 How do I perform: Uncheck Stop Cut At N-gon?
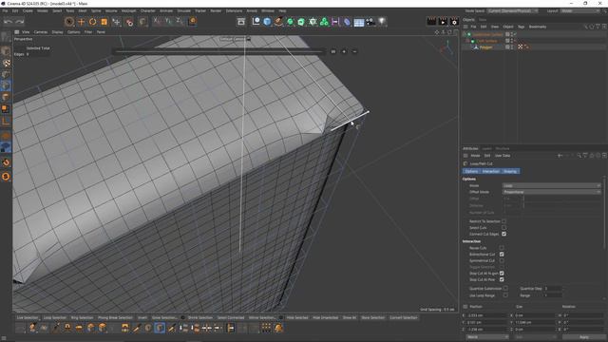point(502,274)
